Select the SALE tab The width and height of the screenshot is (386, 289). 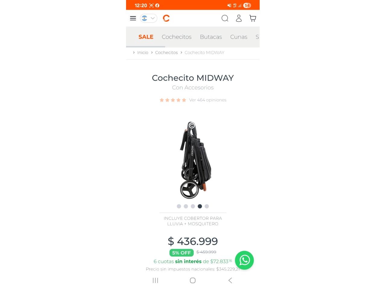click(146, 37)
